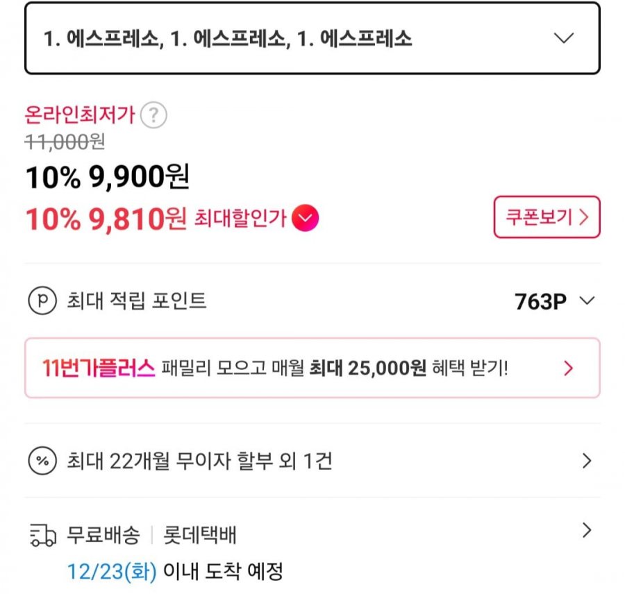
Task: Click the 온라인최저가 question mark help icon
Action: pyautogui.click(x=153, y=115)
